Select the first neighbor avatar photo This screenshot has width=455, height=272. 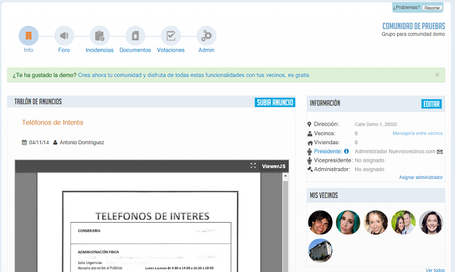pyautogui.click(x=320, y=223)
